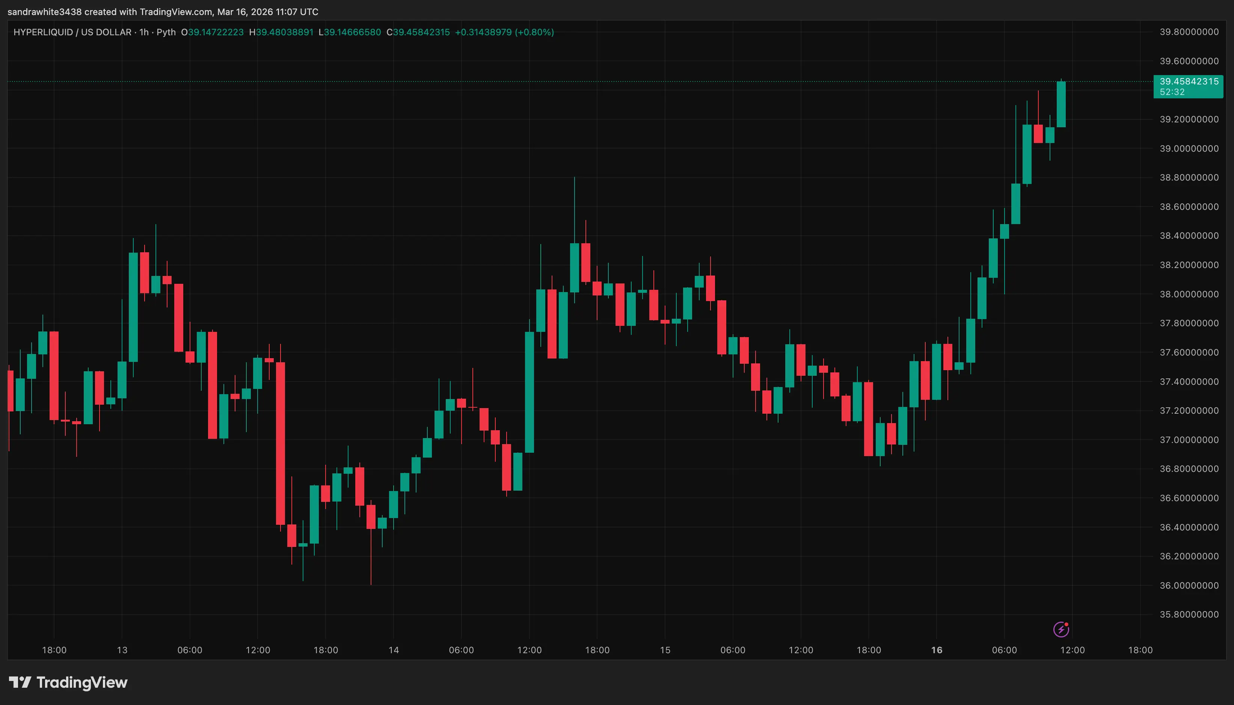Click the open price value O39.14722223
Screen dimensions: 1234x705
tap(212, 32)
